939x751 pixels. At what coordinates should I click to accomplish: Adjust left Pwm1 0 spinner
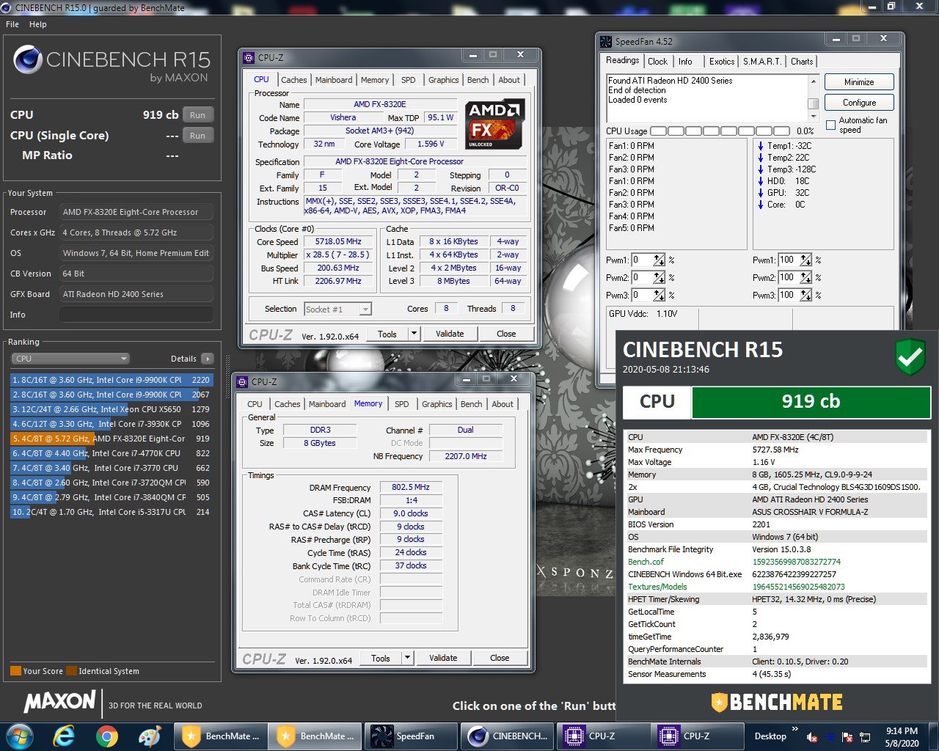point(659,260)
